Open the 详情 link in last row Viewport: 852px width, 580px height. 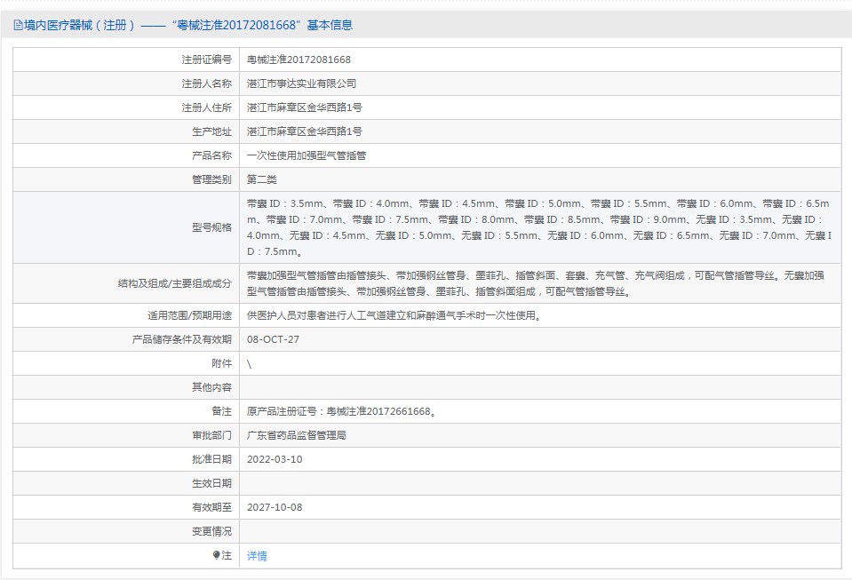[257, 556]
